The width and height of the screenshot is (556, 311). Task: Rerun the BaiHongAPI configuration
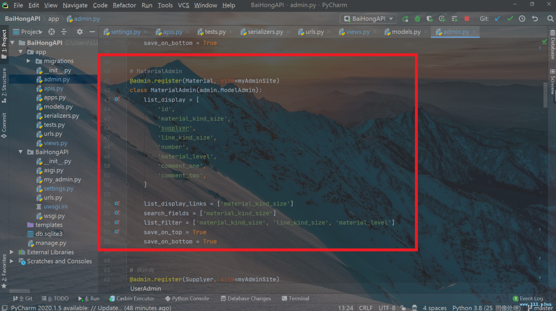[405, 19]
